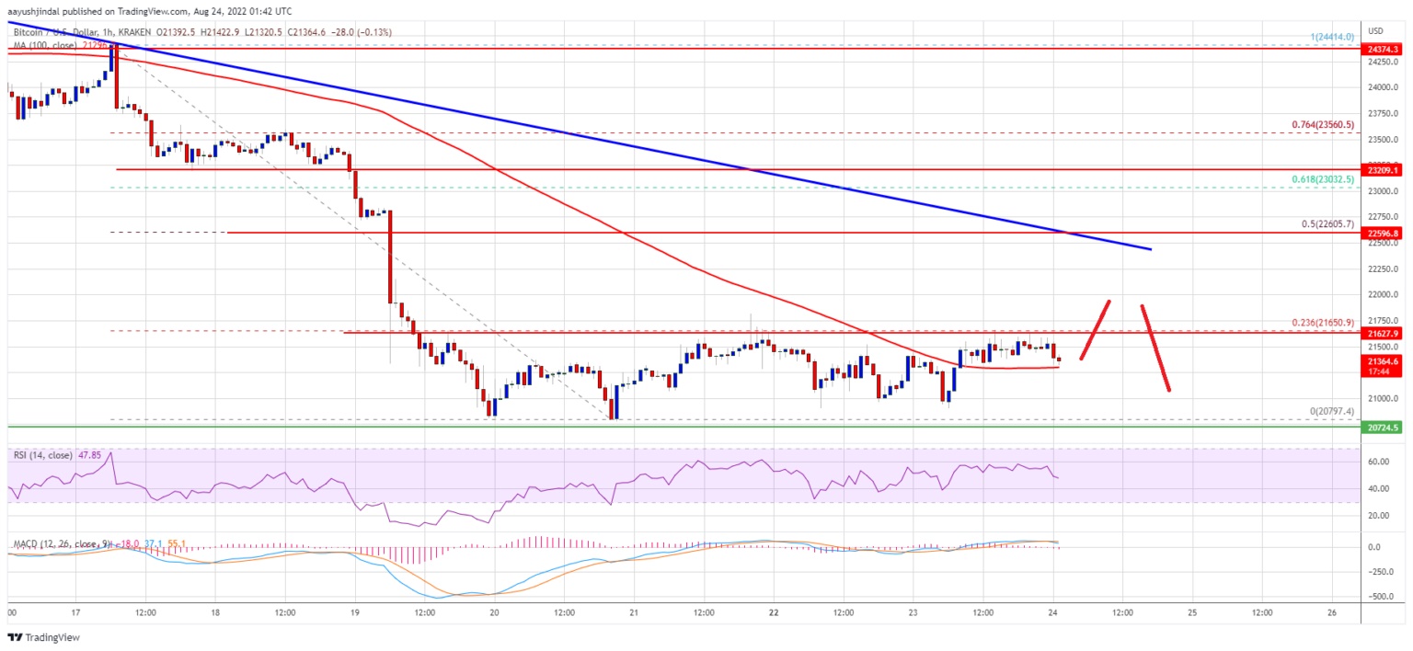Viewport: 1413px width, 651px height.
Task: Click the red 23209.1 price label
Action: [x=1384, y=170]
